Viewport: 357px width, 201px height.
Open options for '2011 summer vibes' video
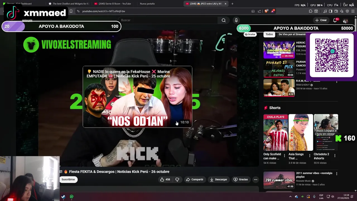[337, 174]
